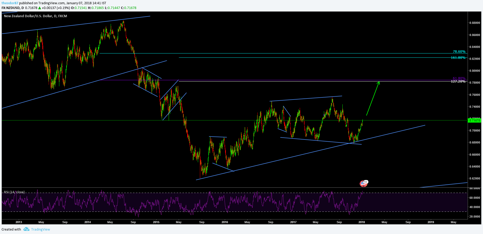Click the 2017 label on the time axis
Screen dimensions: 483x234
[293, 222]
